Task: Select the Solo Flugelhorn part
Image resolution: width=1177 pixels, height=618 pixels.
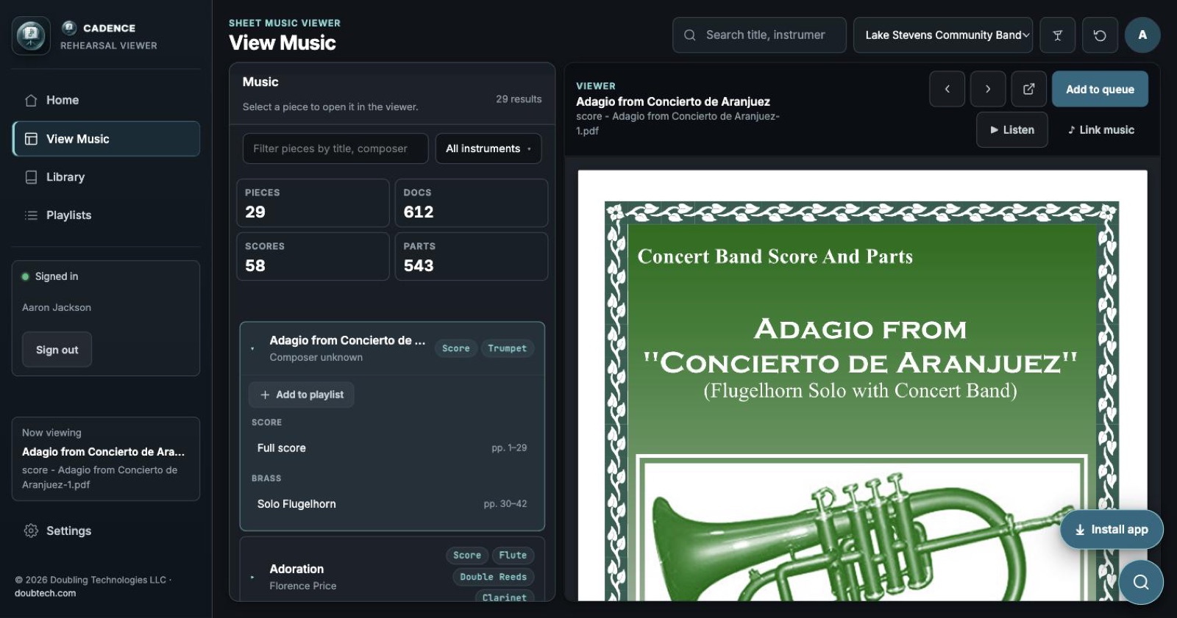Action: pyautogui.click(x=392, y=504)
